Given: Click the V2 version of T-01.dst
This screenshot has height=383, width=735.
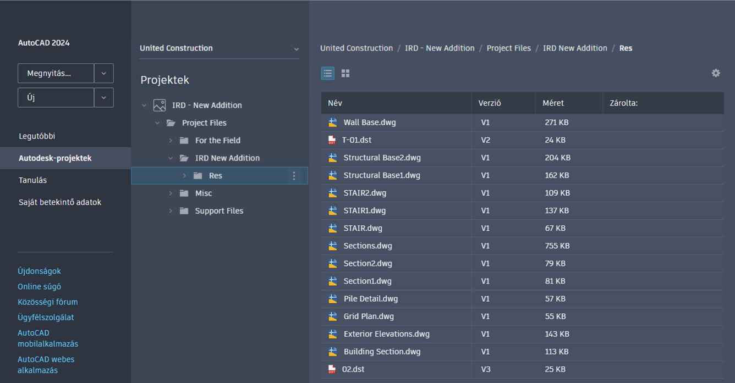Looking at the screenshot, I should (486, 140).
